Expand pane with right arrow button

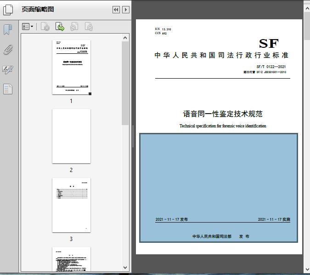(x=126, y=10)
